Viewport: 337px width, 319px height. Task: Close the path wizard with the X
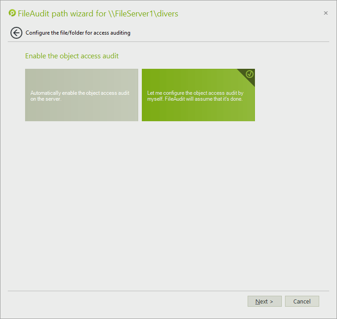point(326,13)
